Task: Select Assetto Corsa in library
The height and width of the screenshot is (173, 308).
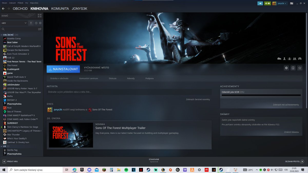Action: pos(14,38)
